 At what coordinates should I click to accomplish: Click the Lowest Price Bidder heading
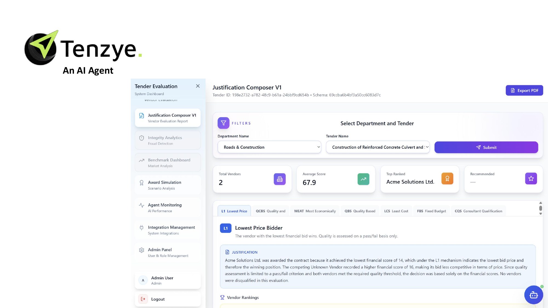(x=259, y=228)
